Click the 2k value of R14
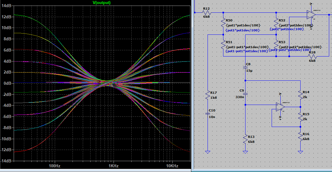Screen dimensions: 332x172 click(305, 97)
